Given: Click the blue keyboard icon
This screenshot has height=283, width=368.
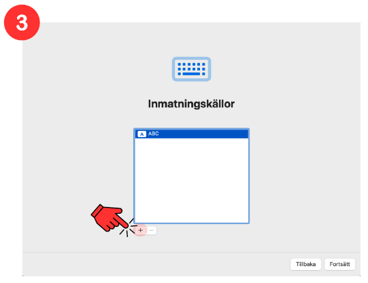Looking at the screenshot, I should click(x=191, y=69).
